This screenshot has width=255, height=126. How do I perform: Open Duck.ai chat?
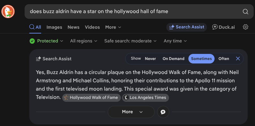click(223, 27)
